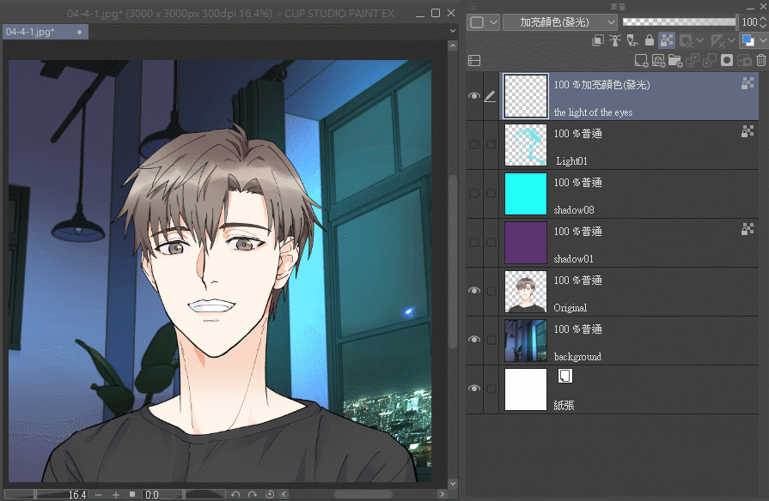Click the transparency-lock badge on shadow01 layer
The image size is (769, 501).
748,229
